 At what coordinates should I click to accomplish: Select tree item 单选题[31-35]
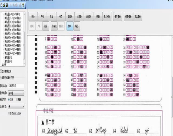tap(12, 34)
